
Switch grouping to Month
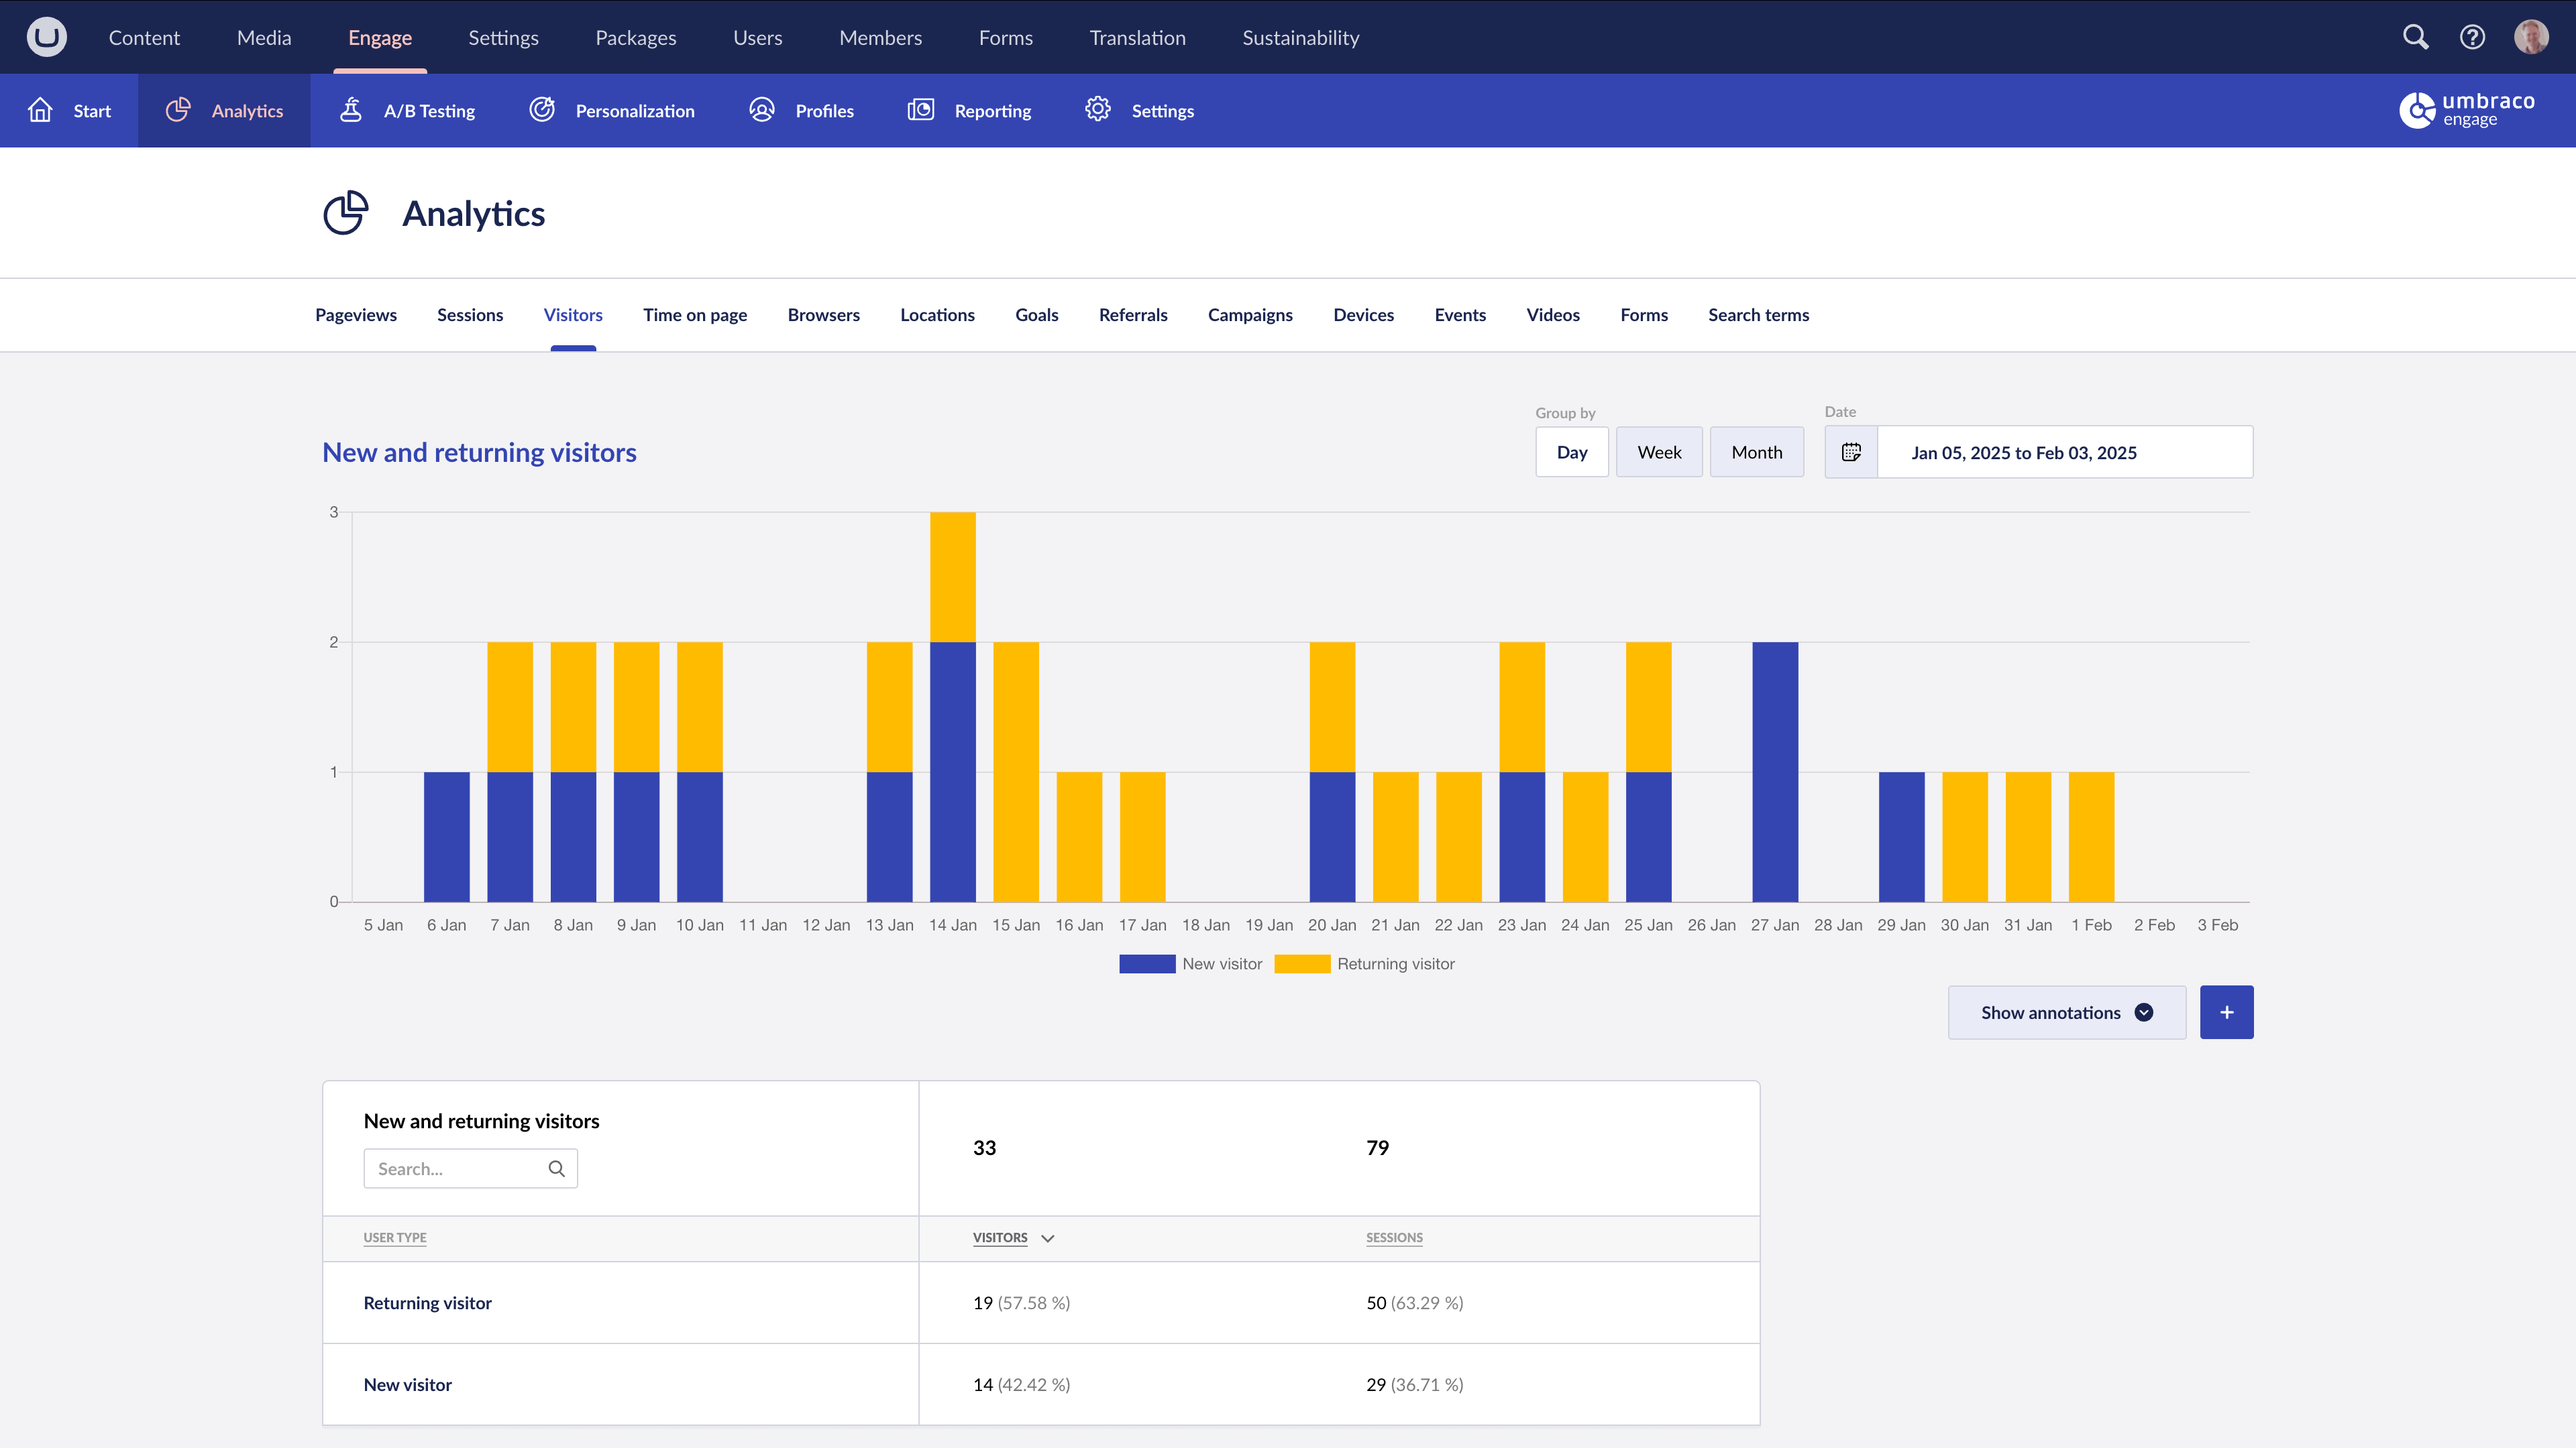click(x=1757, y=452)
